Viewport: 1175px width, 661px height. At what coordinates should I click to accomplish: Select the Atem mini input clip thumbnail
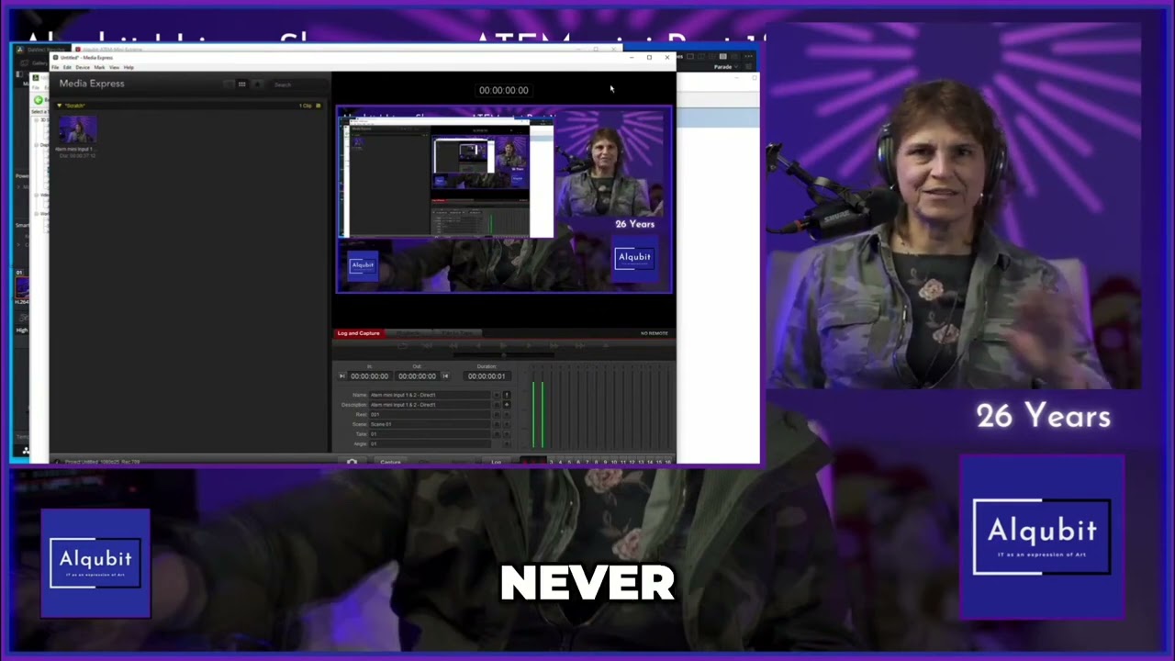(x=78, y=129)
